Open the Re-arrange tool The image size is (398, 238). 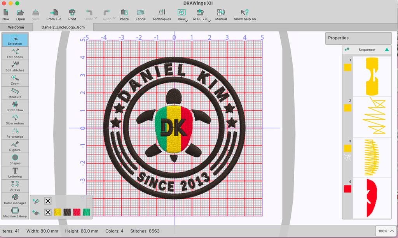click(x=15, y=133)
